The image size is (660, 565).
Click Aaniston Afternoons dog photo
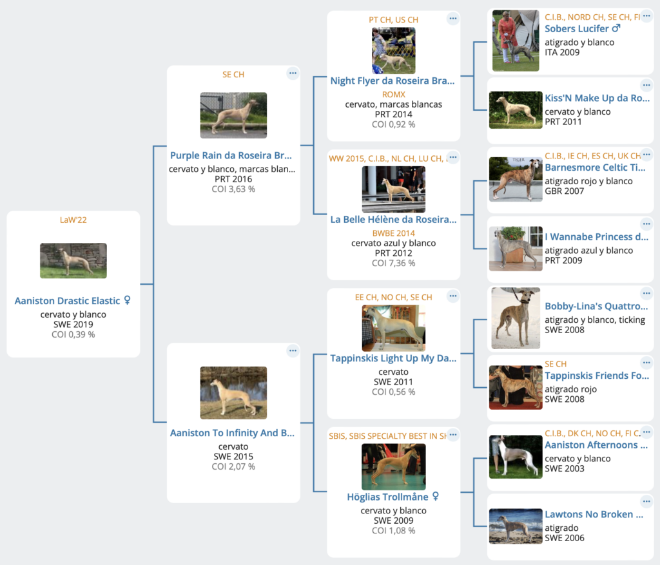pyautogui.click(x=516, y=457)
